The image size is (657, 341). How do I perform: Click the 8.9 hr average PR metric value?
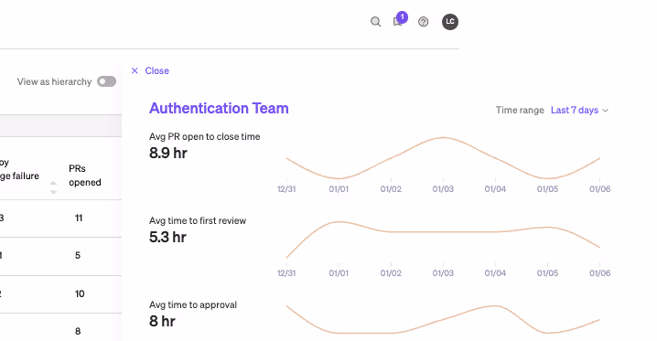click(168, 154)
